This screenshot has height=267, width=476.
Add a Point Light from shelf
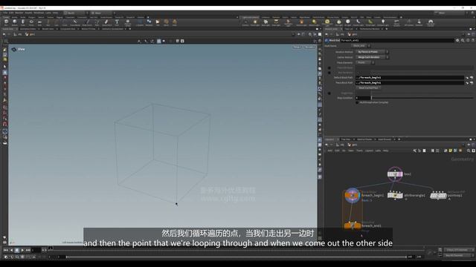[x=255, y=22]
